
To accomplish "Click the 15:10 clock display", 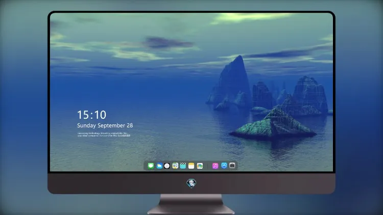I will pos(91,115).
